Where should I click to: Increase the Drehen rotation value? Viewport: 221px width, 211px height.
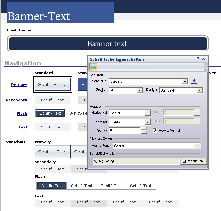144,129
